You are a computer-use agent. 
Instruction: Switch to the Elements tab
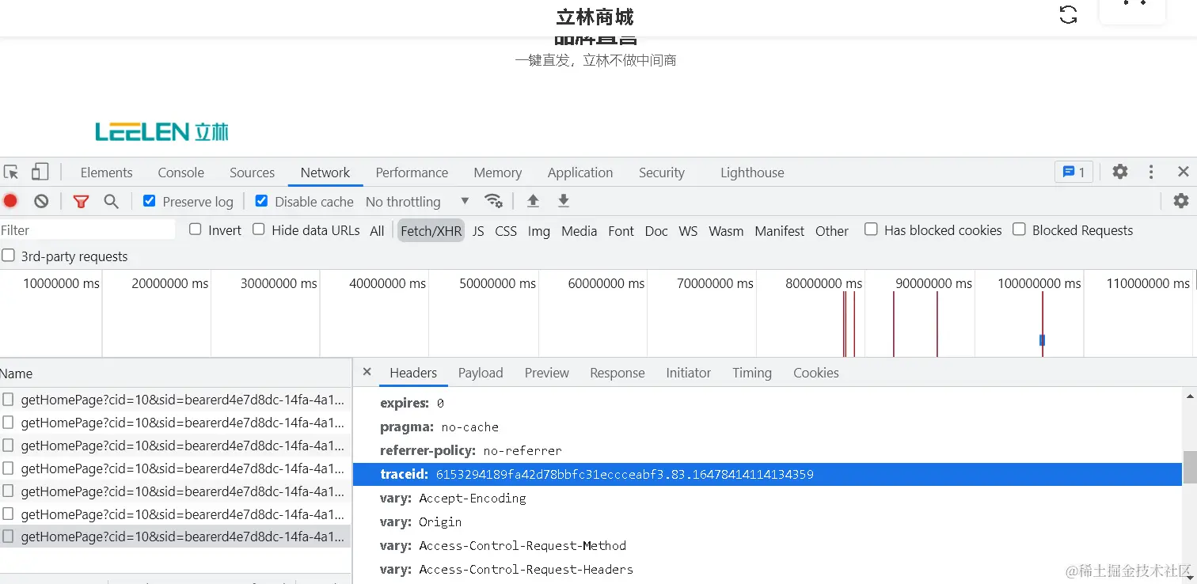106,173
